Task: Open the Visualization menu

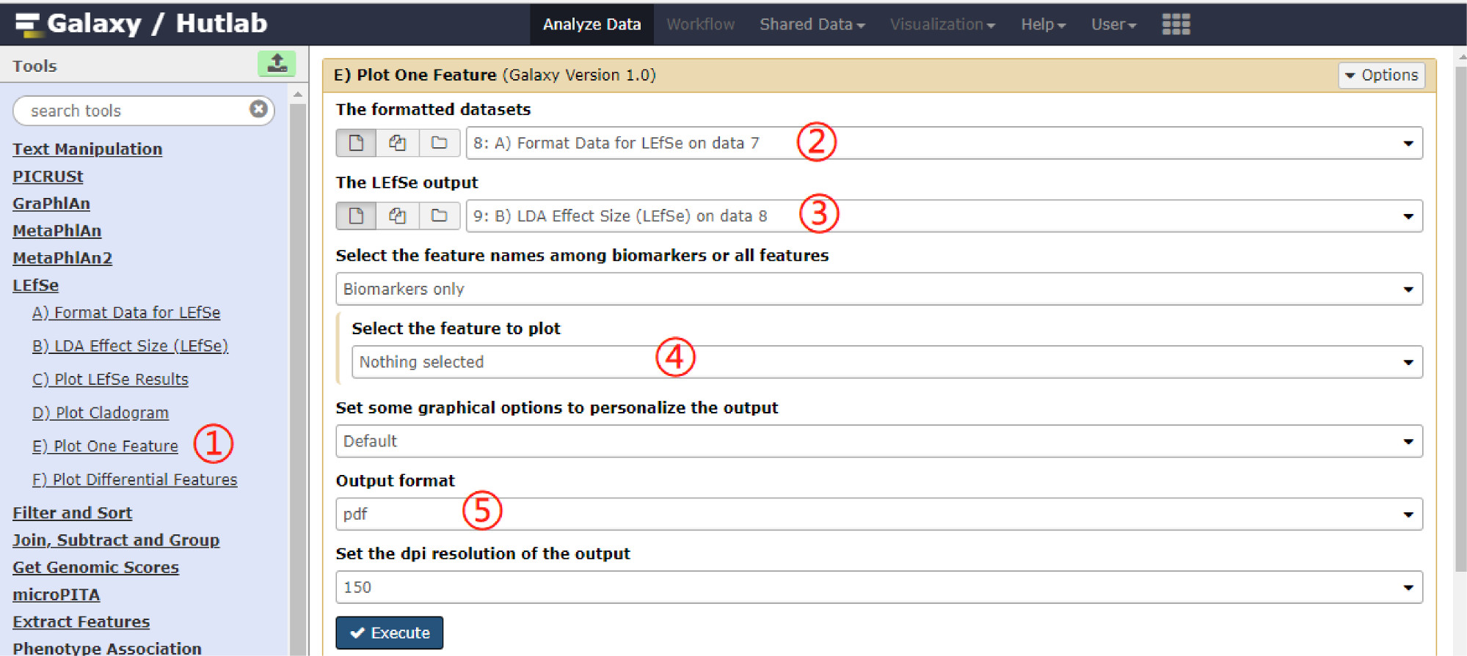Action: point(942,24)
